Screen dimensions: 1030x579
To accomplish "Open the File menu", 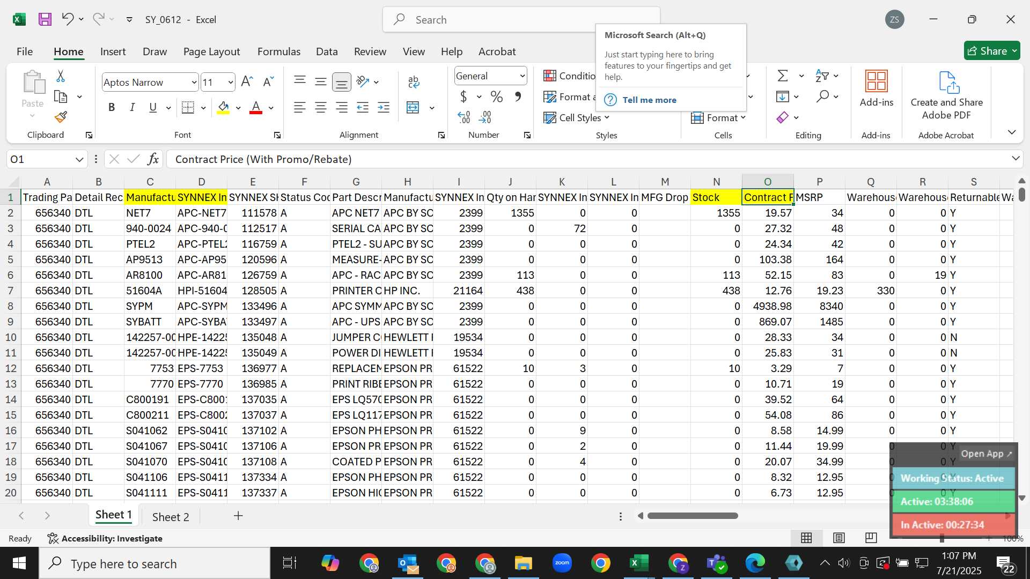I will pos(25,51).
